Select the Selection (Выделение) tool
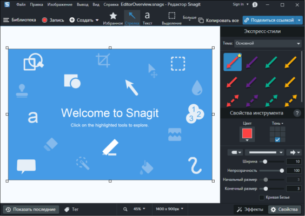The image size is (305, 216). 171,18
